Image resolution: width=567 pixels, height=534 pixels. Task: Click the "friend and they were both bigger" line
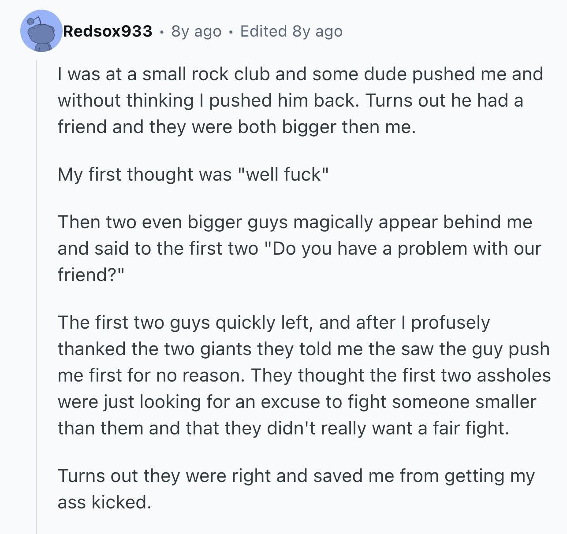(x=237, y=127)
